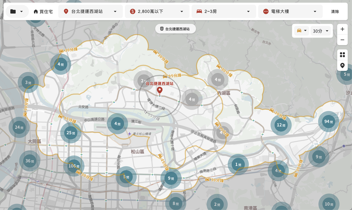Click the 內湖區 district label
Image resolution: width=352 pixels, height=210 pixels.
(223, 93)
